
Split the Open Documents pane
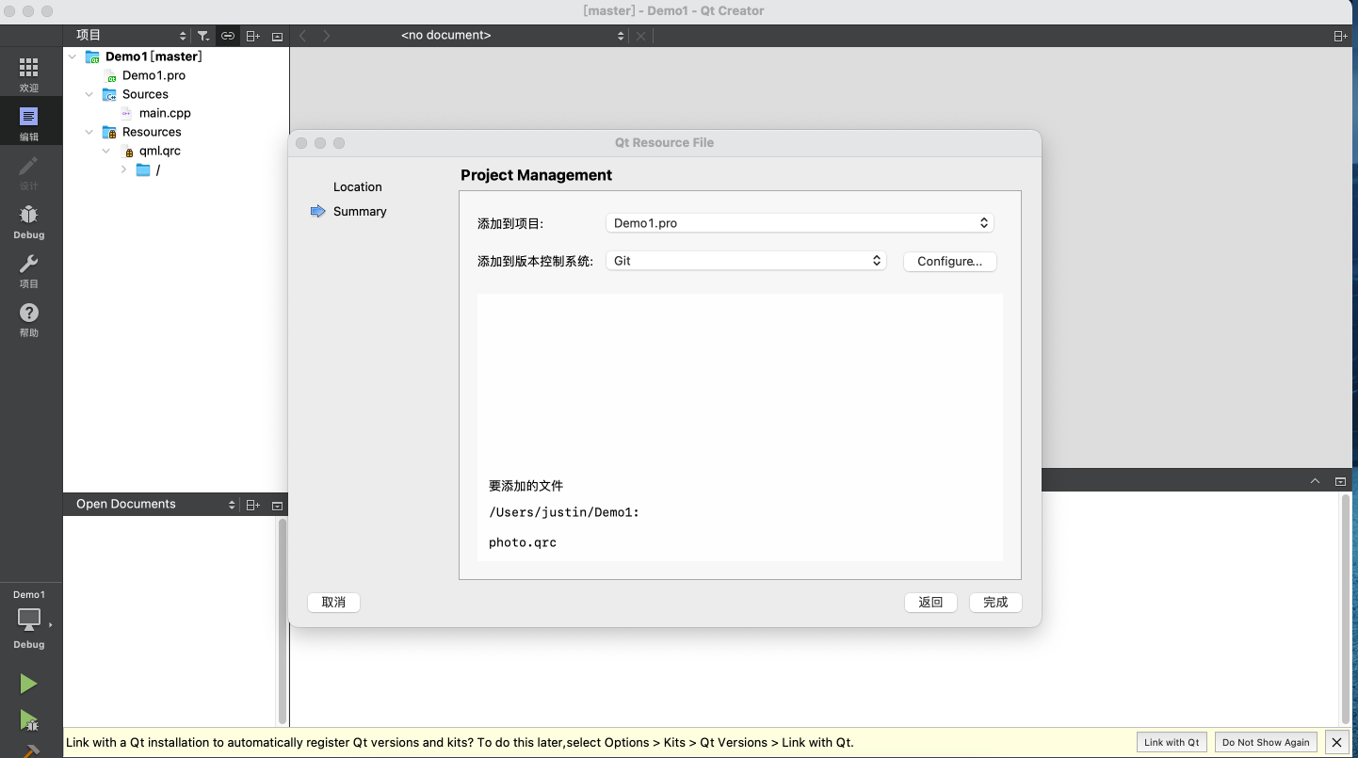coord(252,505)
